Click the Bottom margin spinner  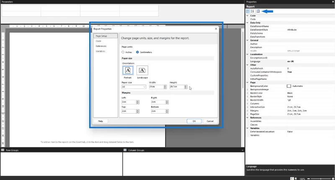pos(167,111)
